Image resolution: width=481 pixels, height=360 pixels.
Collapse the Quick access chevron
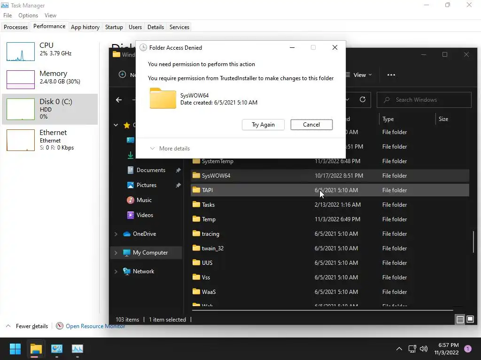pyautogui.click(x=116, y=125)
